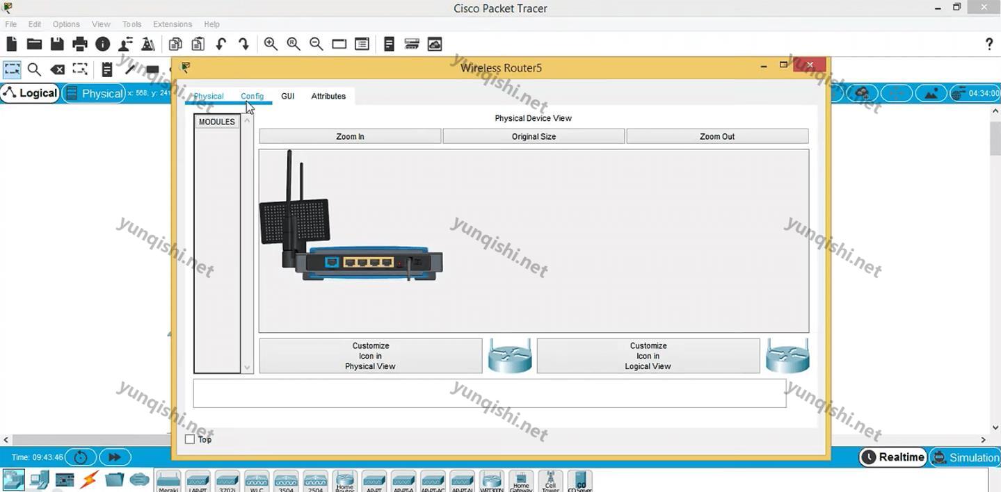Reset zoom with the R magnifier
The width and height of the screenshot is (1001, 492).
coord(294,44)
